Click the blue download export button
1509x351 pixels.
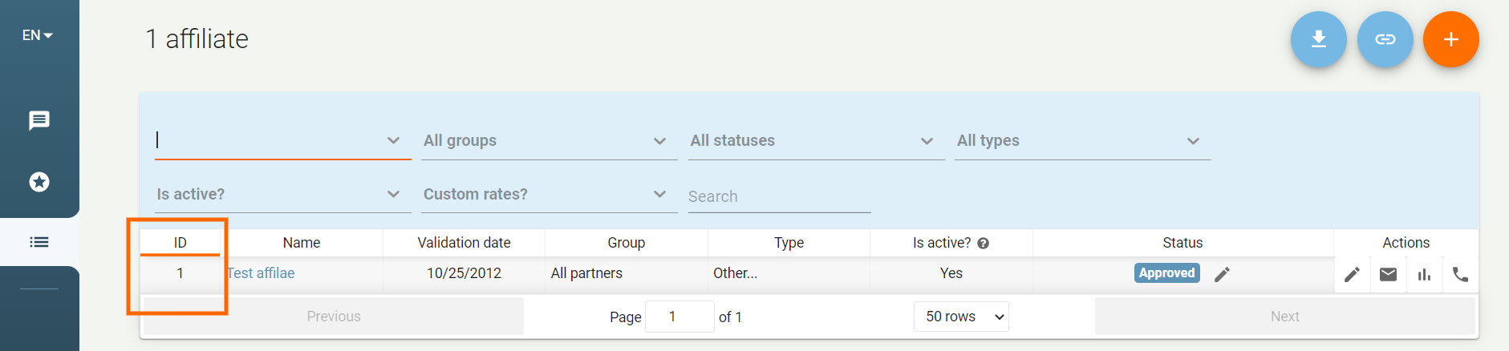(x=1318, y=39)
